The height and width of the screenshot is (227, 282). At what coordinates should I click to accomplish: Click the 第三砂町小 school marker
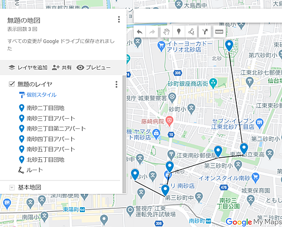point(238,165)
